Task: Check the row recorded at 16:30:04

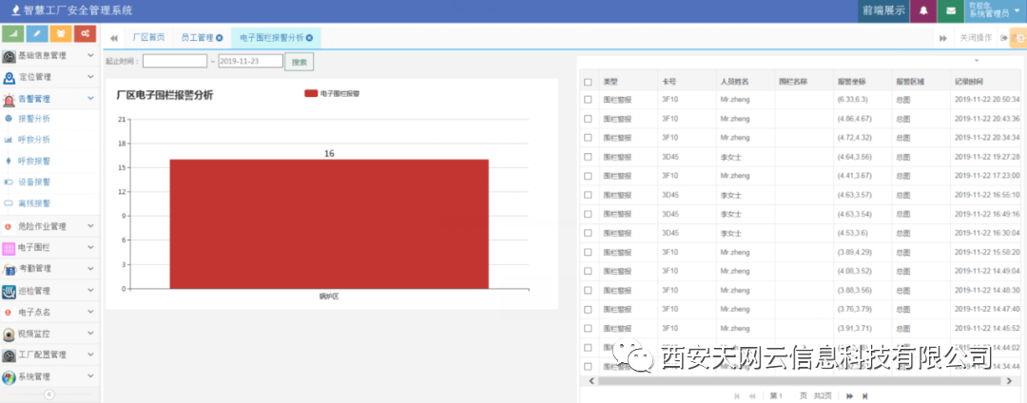Action: click(589, 233)
